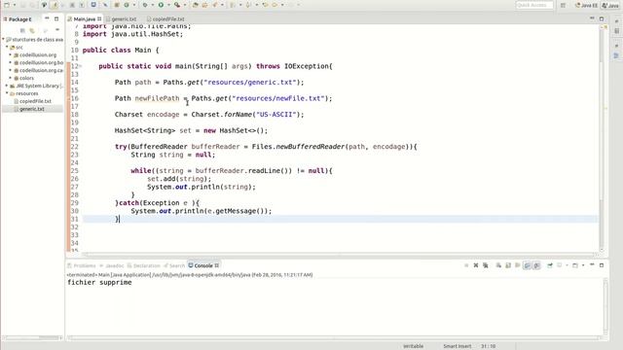623x350 pixels.
Task: Collapse the structures de class project node
Action: click(x=4, y=39)
